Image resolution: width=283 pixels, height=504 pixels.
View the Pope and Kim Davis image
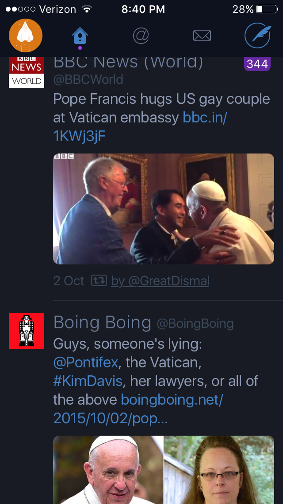coord(164,469)
